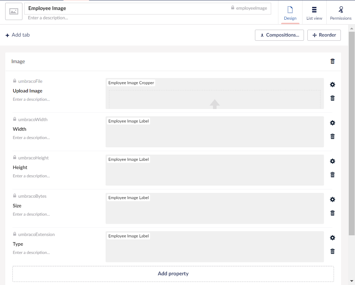The width and height of the screenshot is (355, 285).
Task: Delete the Image group with trash icon
Action: click(332, 61)
